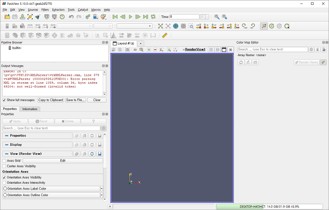Enable Center Axes Visibility
329x210 pixels.
tap(4, 166)
